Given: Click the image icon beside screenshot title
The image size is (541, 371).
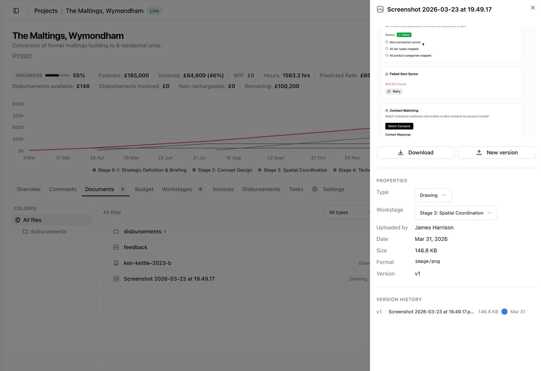Looking at the screenshot, I should (380, 9).
